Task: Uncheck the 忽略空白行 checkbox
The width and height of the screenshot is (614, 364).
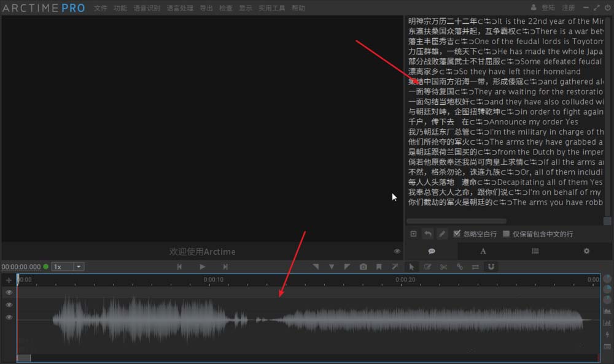Action: pyautogui.click(x=457, y=233)
